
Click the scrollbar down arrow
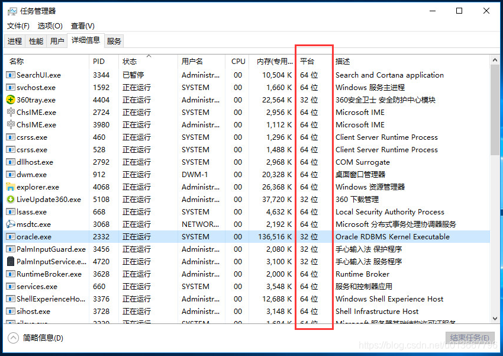click(x=495, y=319)
